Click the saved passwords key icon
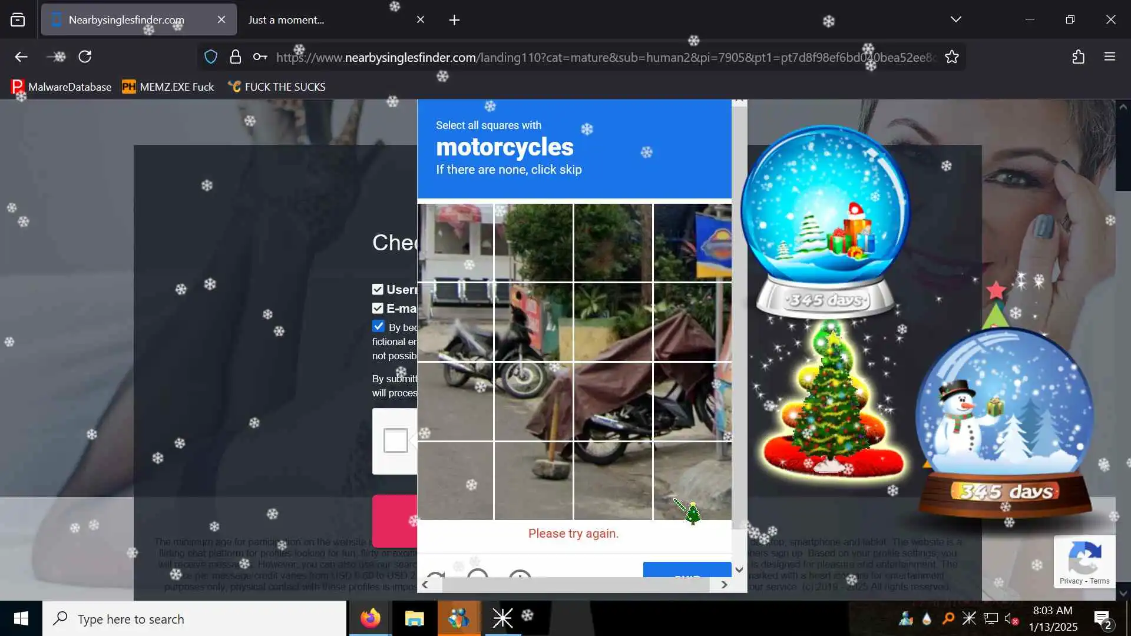The width and height of the screenshot is (1131, 636). coord(260,57)
